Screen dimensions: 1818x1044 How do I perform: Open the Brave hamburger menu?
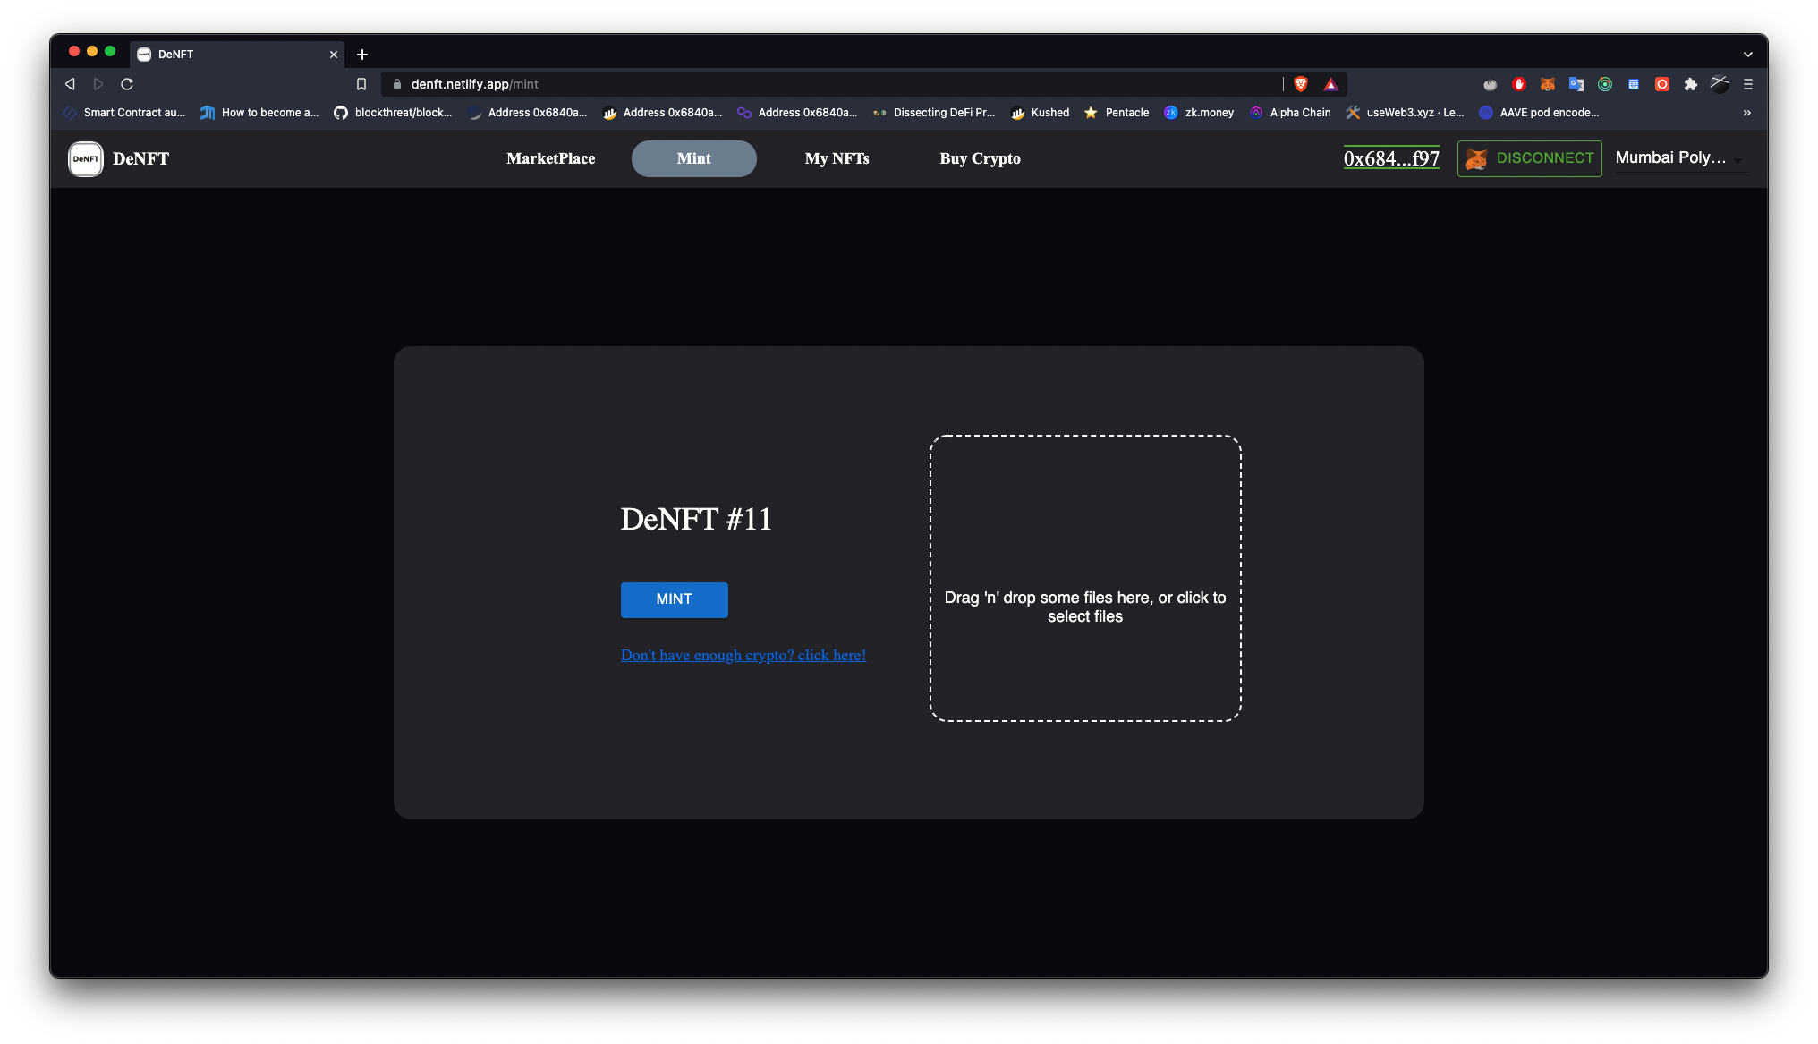tap(1747, 84)
